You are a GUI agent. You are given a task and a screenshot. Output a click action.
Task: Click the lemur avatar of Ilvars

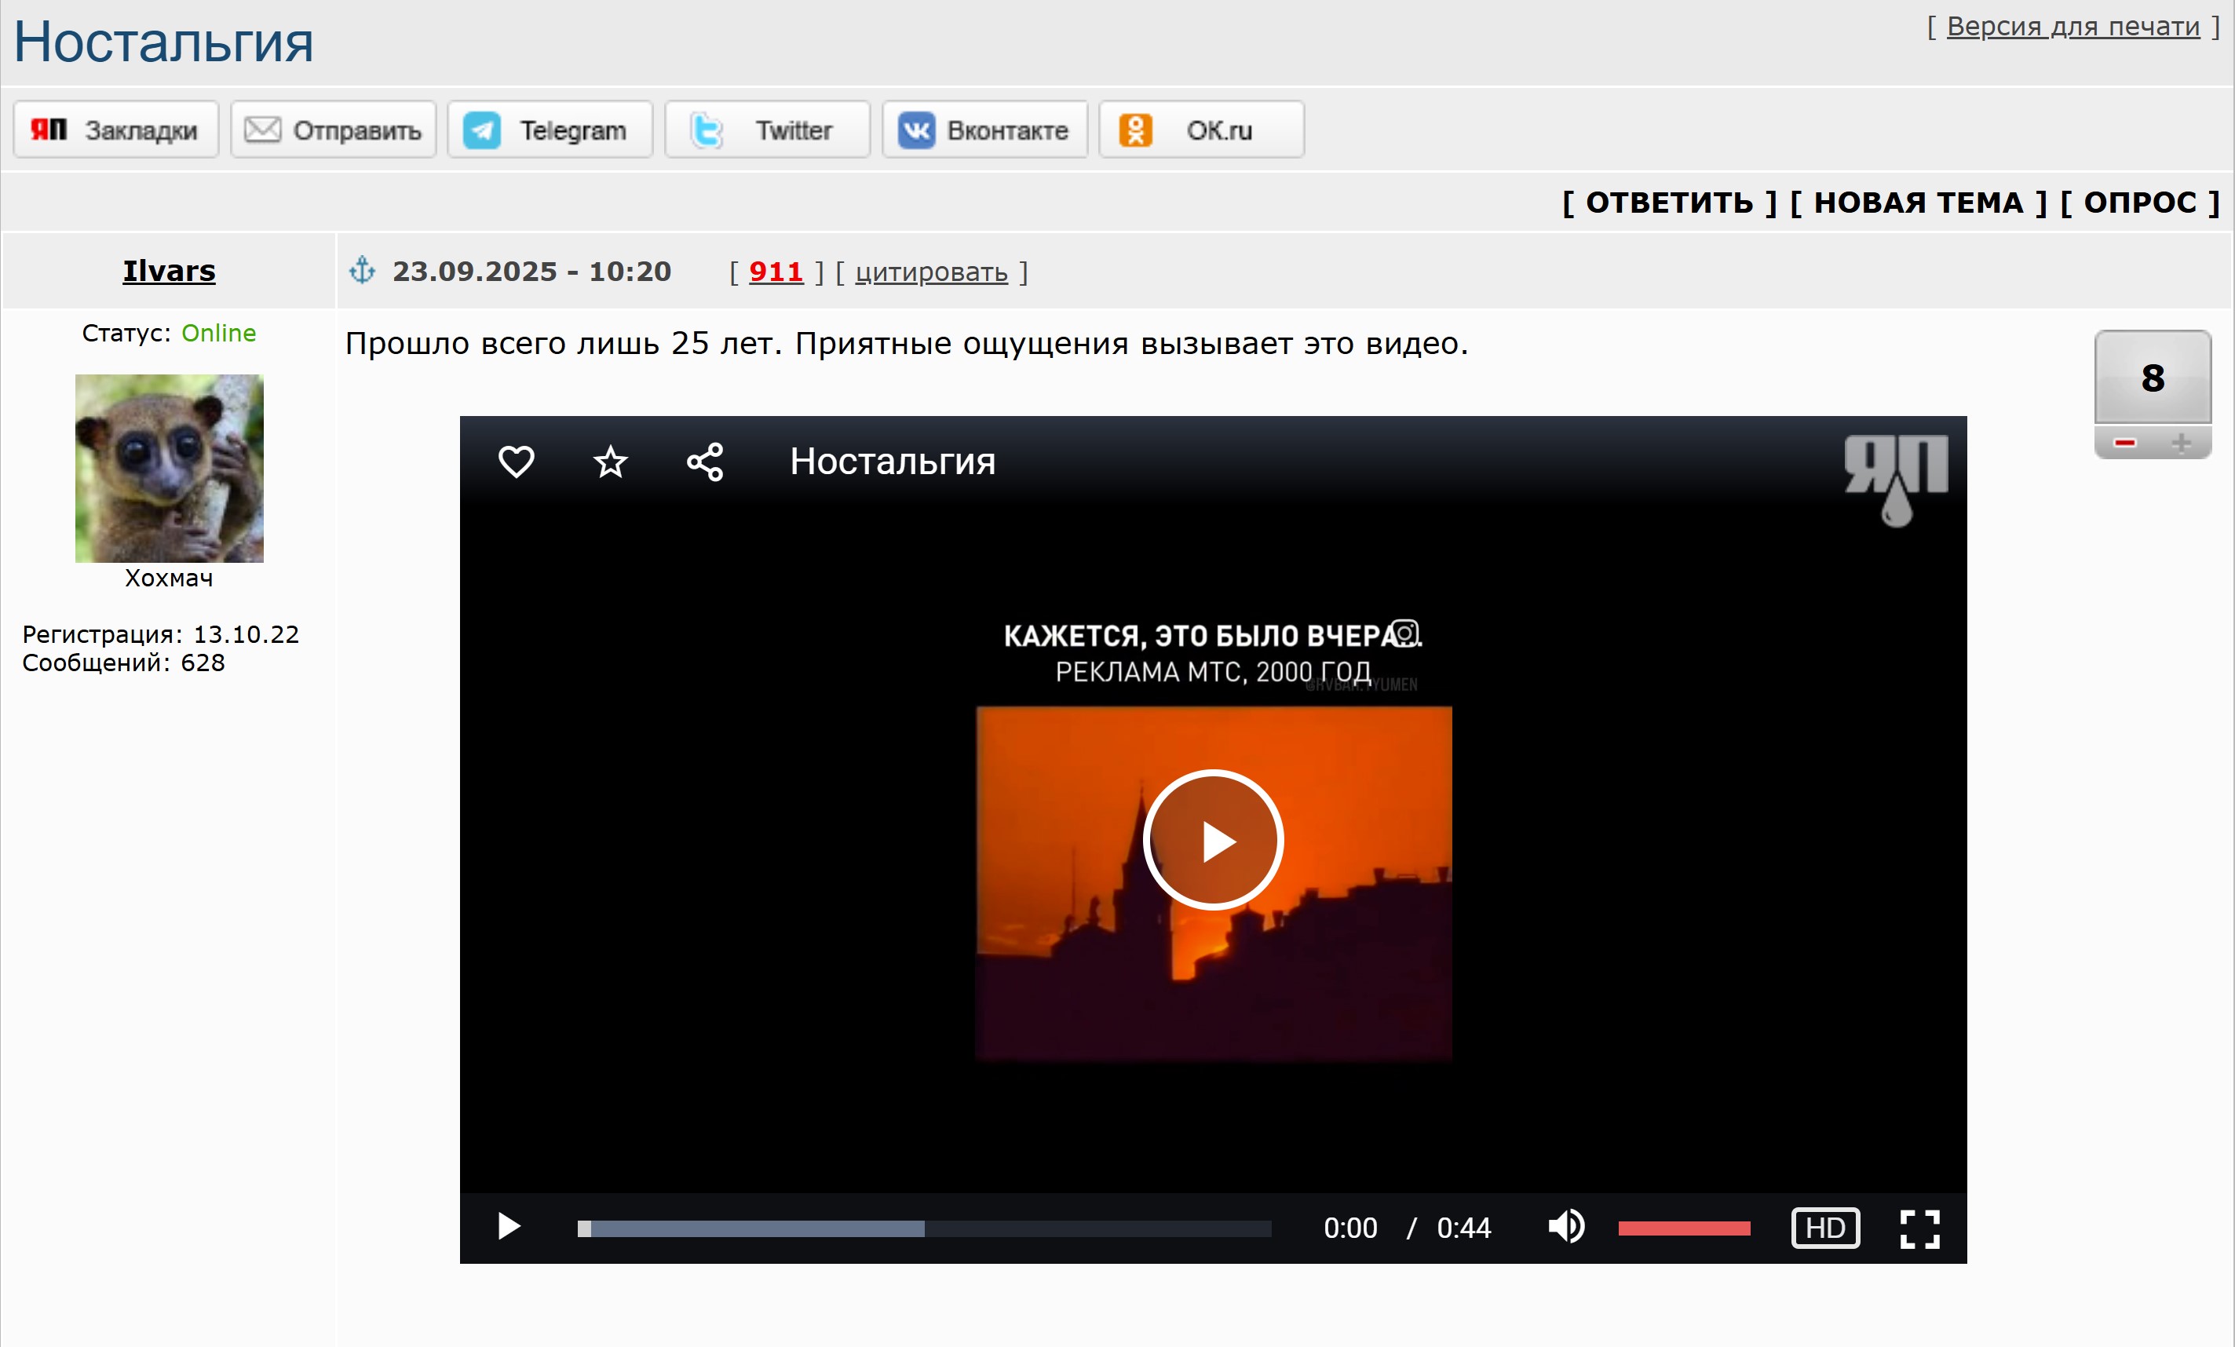169,468
